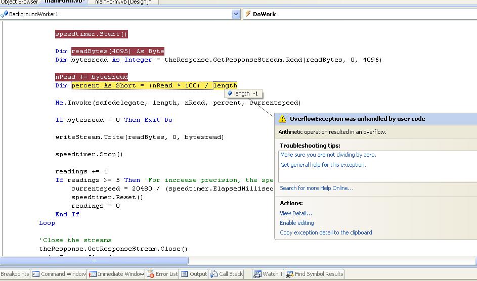477x281 pixels.
Task: Open the Immediate Window tab
Action: pyautogui.click(x=116, y=274)
